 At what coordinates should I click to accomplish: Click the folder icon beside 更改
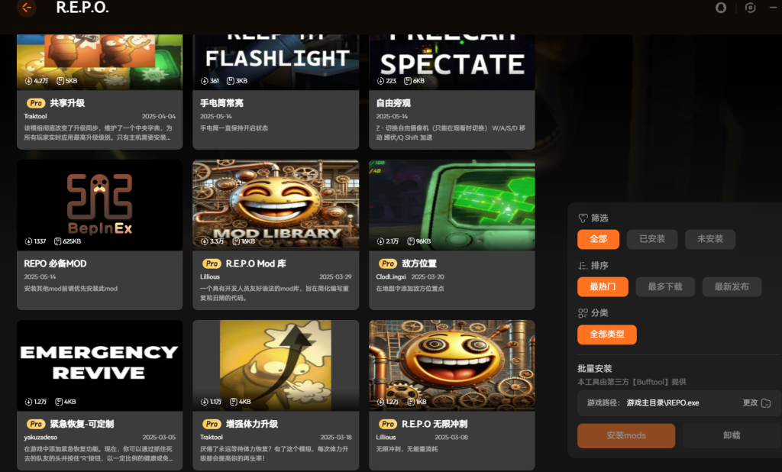[x=766, y=402]
